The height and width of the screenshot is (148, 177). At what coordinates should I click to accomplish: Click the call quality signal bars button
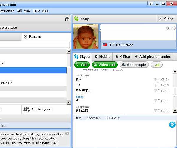coord(157,65)
